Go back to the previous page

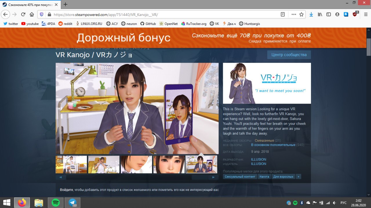5,14
